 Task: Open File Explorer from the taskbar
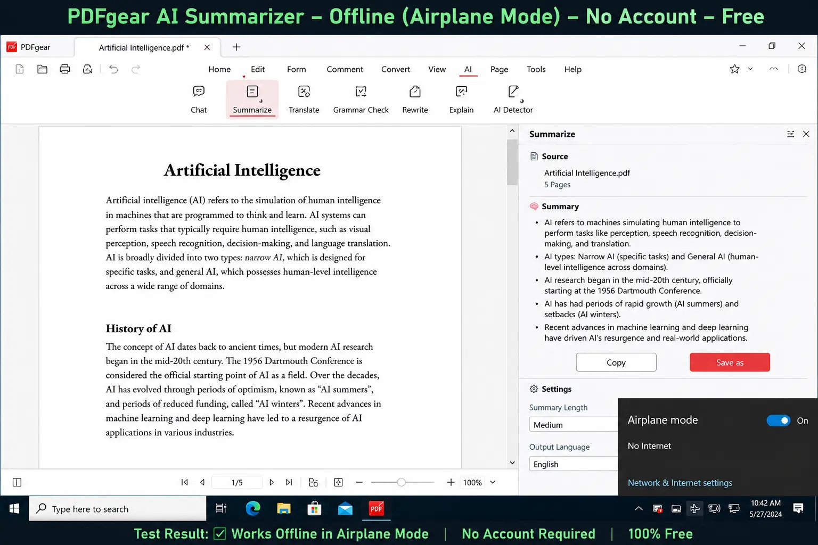[x=284, y=509]
